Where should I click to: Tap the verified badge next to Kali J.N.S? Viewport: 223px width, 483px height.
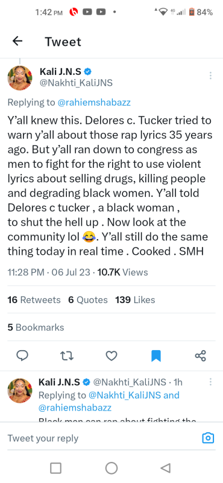click(87, 72)
